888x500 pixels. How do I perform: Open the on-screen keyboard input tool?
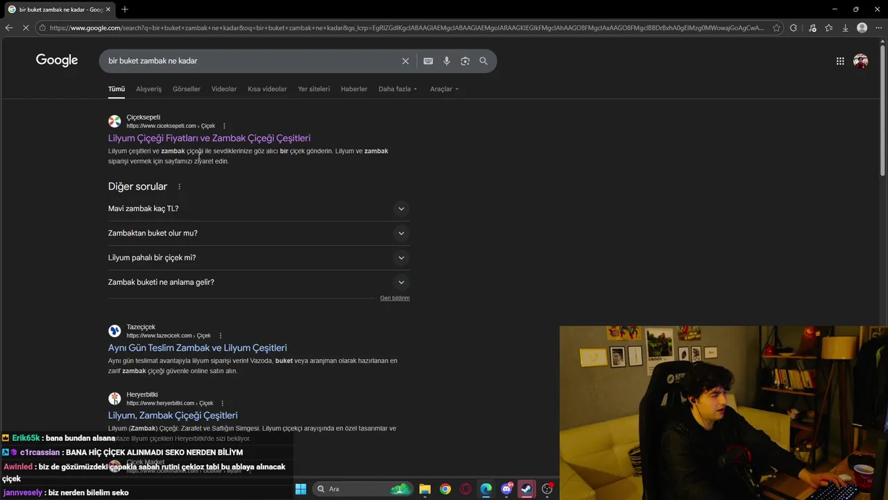(428, 61)
